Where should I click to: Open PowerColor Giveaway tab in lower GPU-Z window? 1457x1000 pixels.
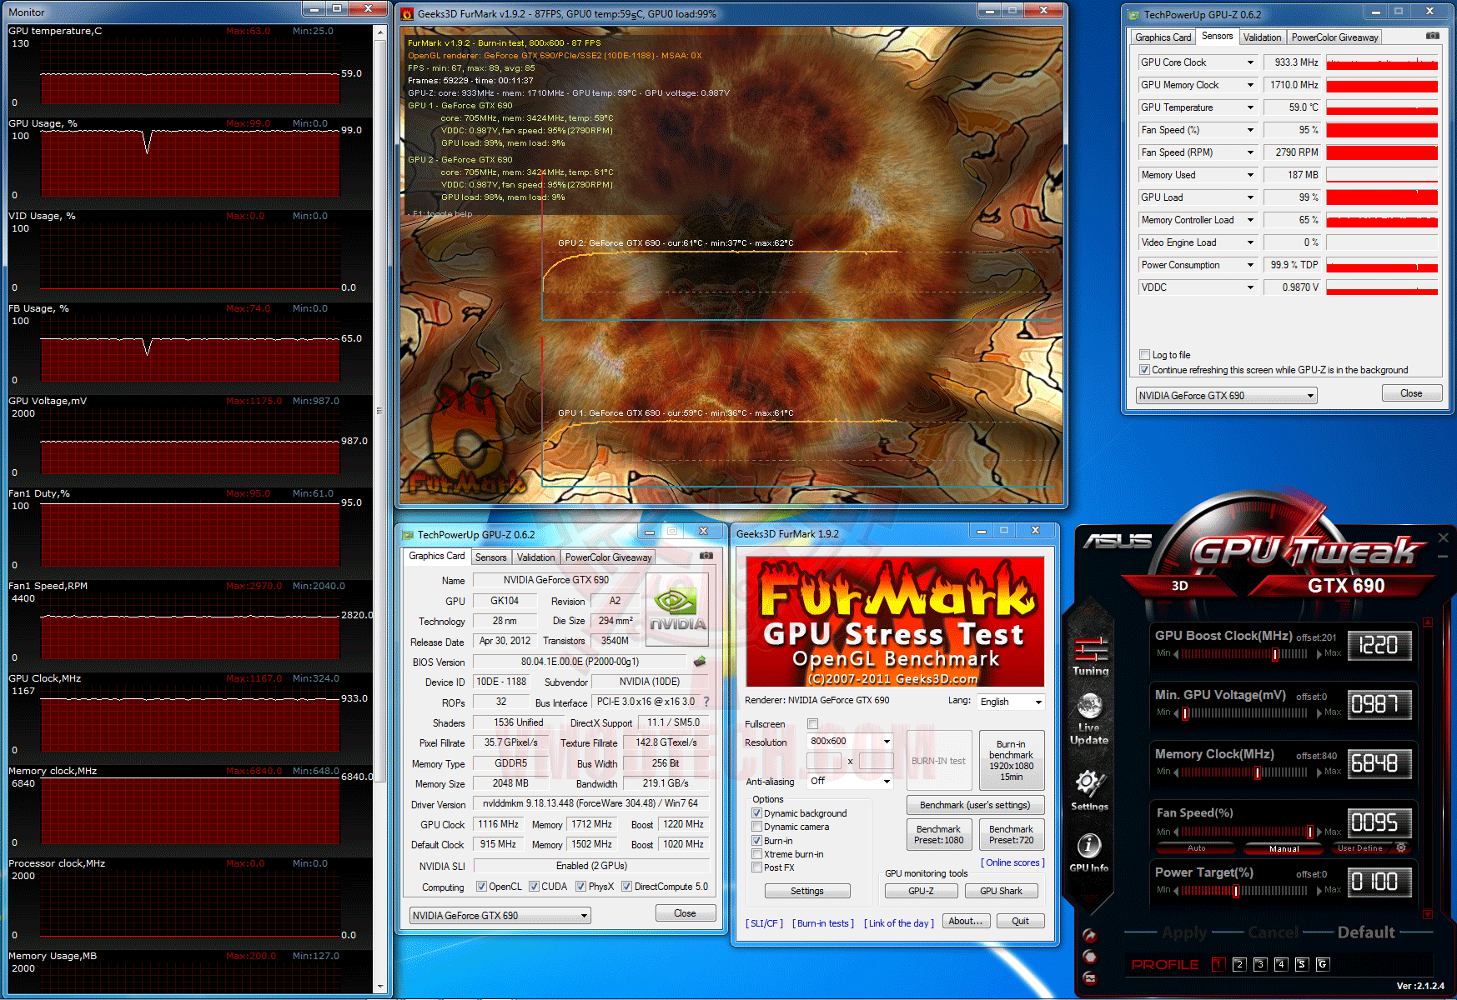point(608,557)
